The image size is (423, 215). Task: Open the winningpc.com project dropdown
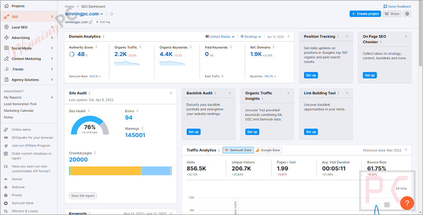pyautogui.click(x=84, y=14)
